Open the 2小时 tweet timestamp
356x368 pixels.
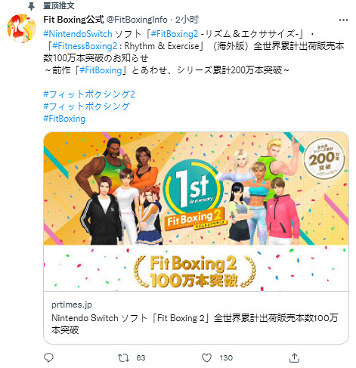187,20
